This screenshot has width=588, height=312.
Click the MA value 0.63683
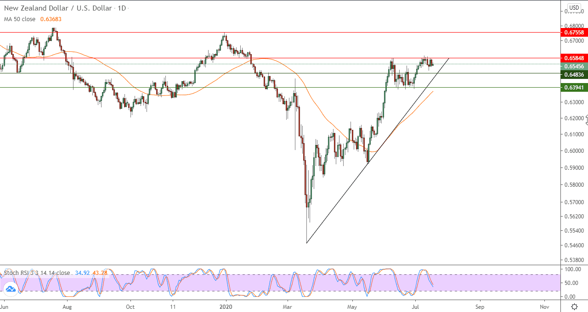[x=51, y=19]
